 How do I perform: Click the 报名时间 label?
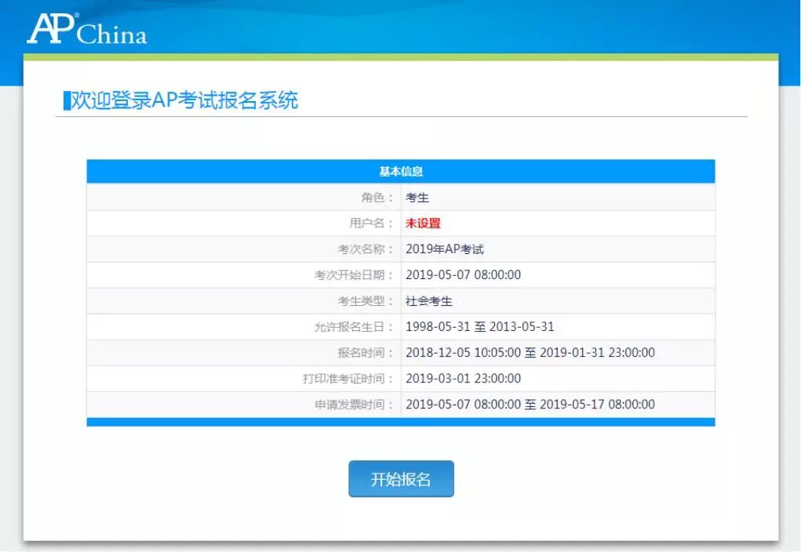(x=366, y=352)
